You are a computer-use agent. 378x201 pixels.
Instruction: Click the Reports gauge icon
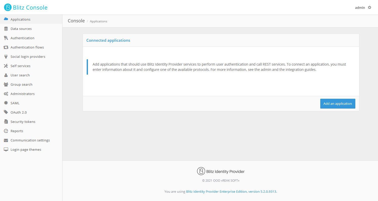[x=6, y=131]
